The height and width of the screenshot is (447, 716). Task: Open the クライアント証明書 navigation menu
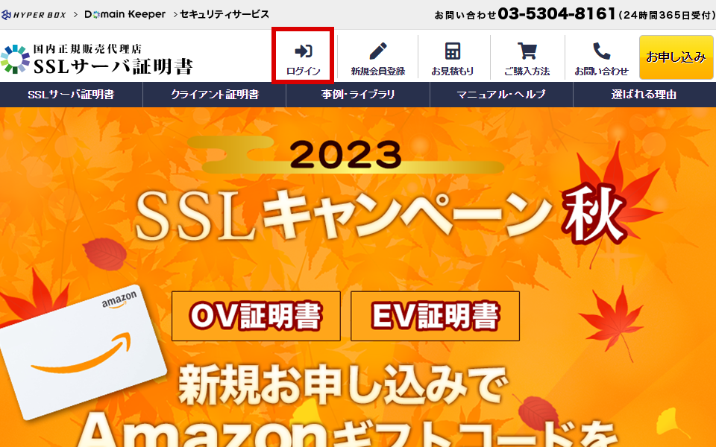coord(215,95)
